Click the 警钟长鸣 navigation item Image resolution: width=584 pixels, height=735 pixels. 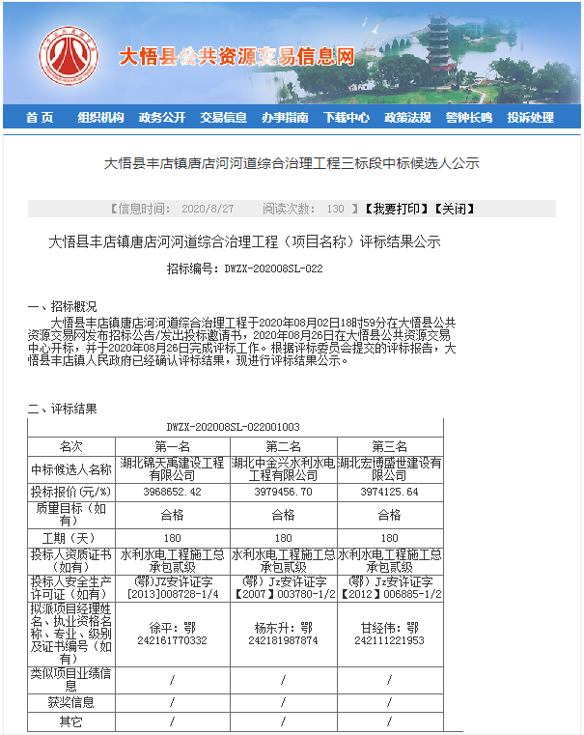click(468, 118)
